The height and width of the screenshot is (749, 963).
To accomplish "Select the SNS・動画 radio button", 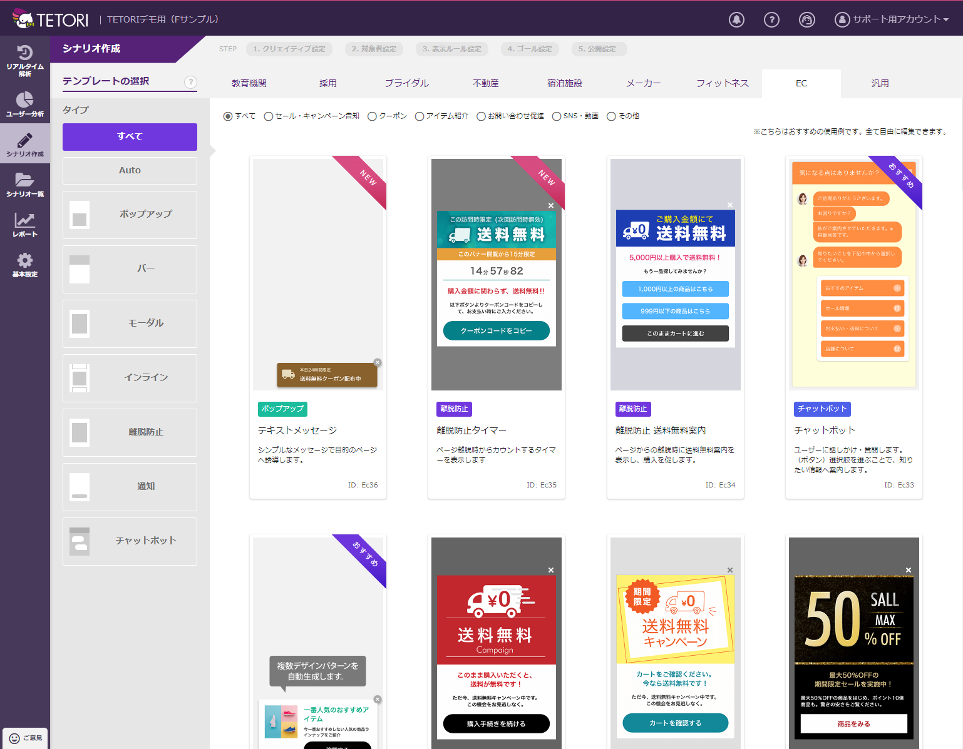I will pyautogui.click(x=556, y=116).
